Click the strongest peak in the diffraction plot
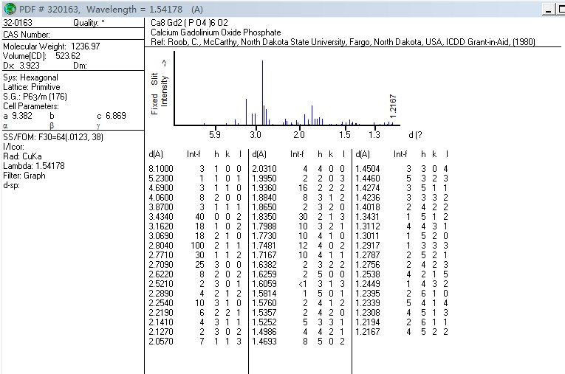The height and width of the screenshot is (374, 565). coord(262,92)
